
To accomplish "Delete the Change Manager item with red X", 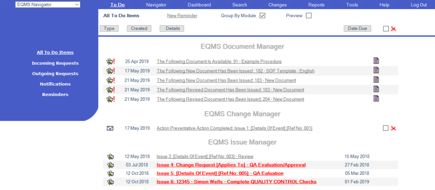I will pos(393,128).
